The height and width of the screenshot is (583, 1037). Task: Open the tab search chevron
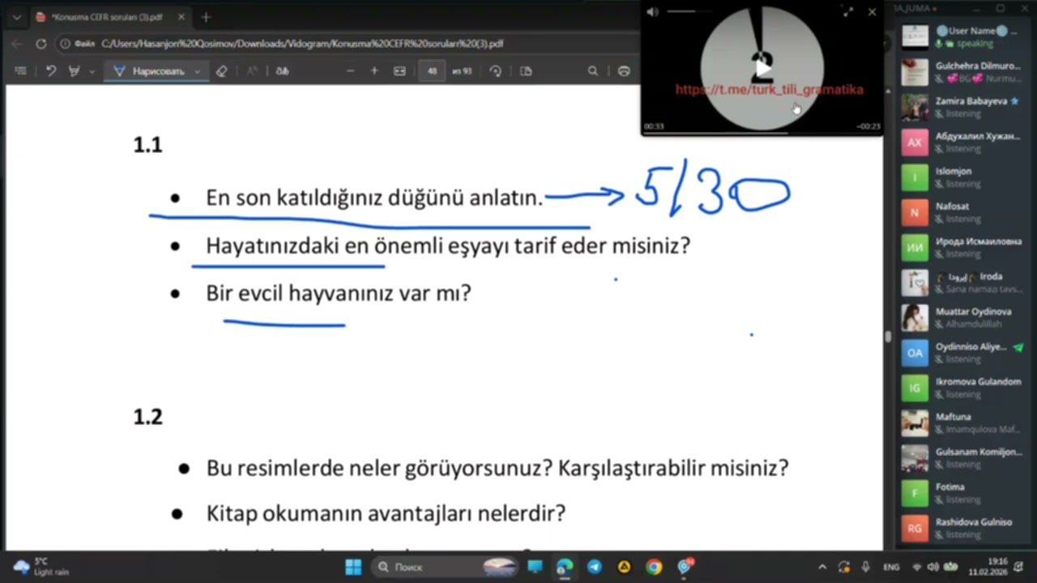[x=16, y=17]
